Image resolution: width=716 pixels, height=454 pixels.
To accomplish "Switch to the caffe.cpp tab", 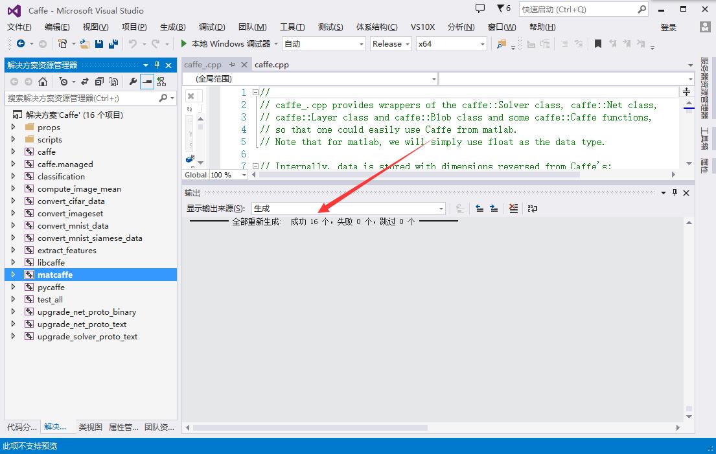I will point(271,64).
